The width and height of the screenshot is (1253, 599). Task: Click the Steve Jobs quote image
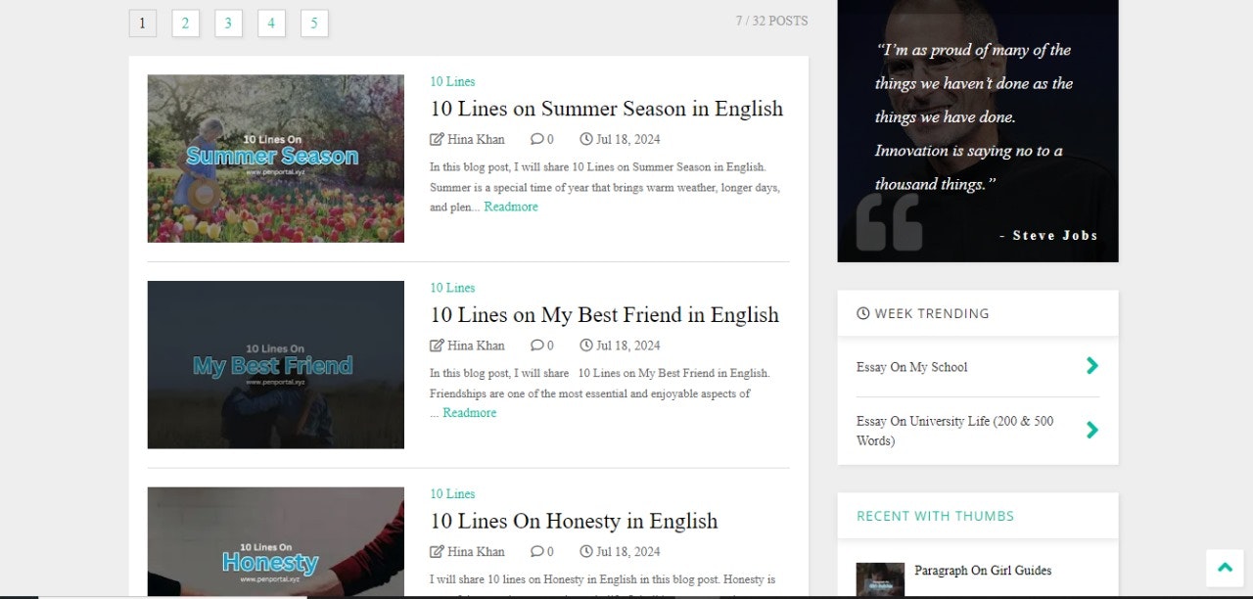coord(978,131)
